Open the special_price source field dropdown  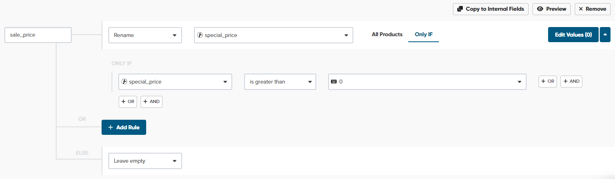click(x=273, y=35)
